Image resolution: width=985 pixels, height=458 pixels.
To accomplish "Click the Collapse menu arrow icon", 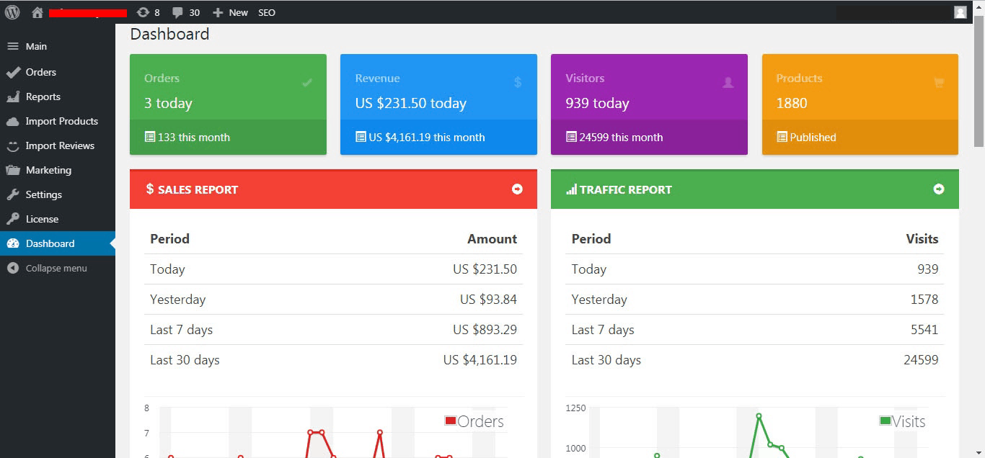I will pyautogui.click(x=12, y=268).
